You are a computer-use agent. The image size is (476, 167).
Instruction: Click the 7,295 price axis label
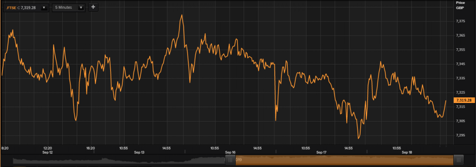(461, 135)
